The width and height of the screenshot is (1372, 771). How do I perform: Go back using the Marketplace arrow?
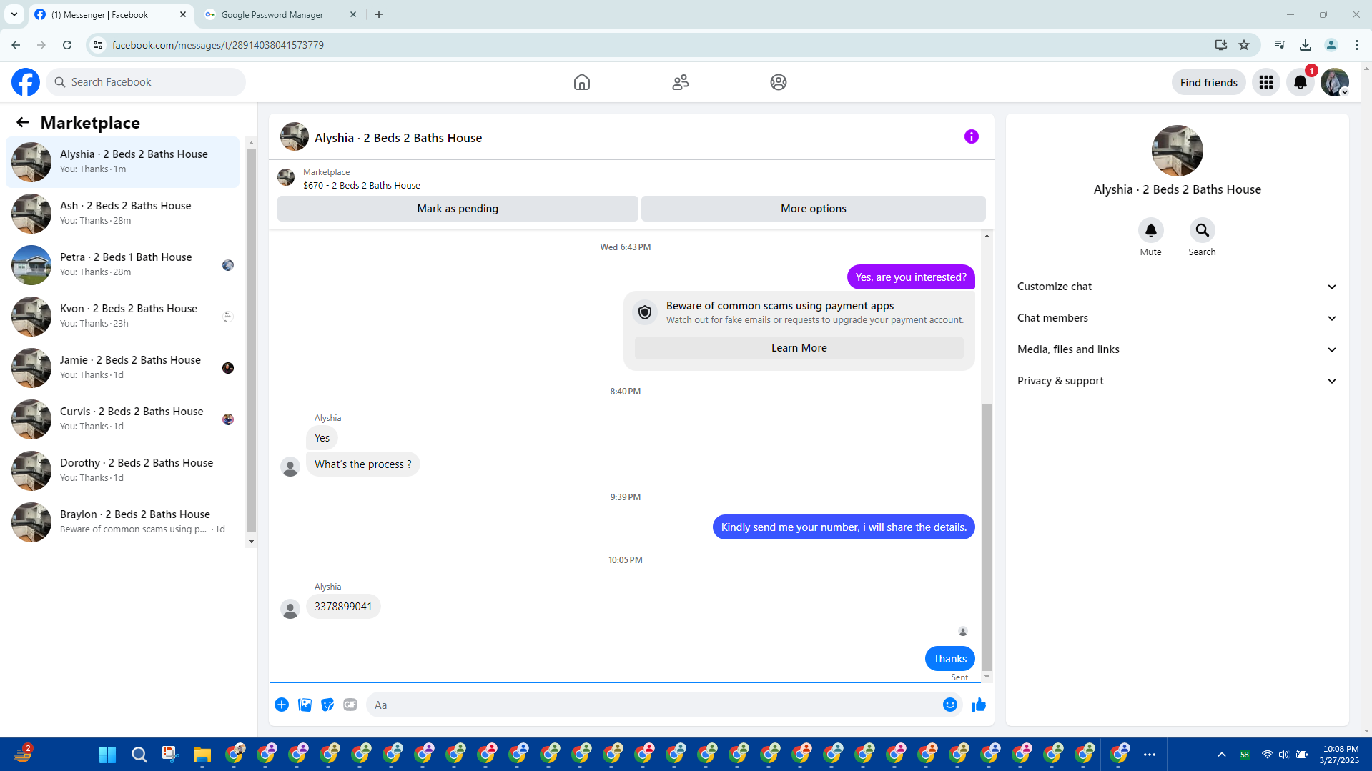23,123
